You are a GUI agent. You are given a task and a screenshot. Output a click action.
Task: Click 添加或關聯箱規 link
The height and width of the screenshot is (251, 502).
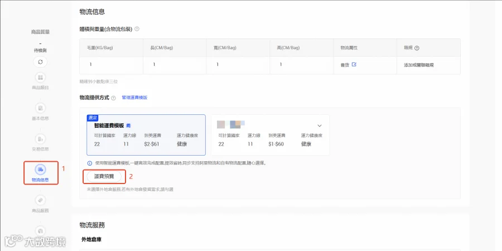click(x=419, y=65)
